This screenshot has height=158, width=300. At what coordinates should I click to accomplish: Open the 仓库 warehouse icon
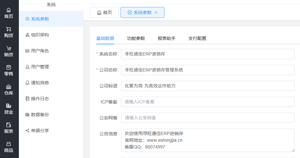(x=9, y=87)
